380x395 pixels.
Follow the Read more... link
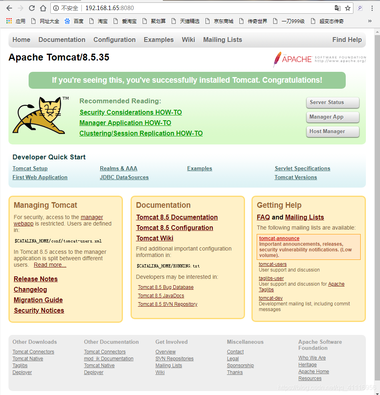point(50,265)
